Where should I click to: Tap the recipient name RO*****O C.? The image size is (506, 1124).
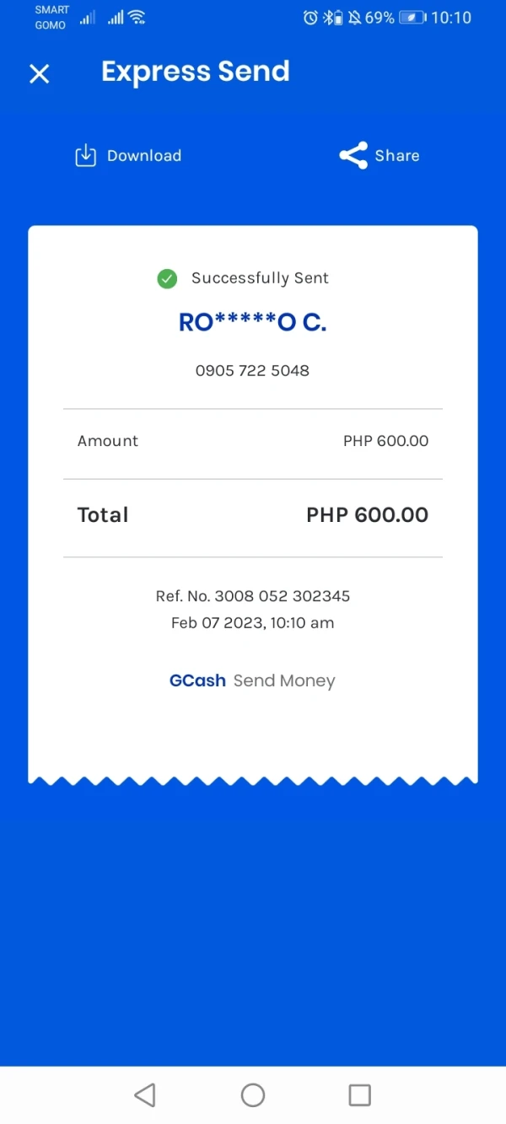[252, 322]
